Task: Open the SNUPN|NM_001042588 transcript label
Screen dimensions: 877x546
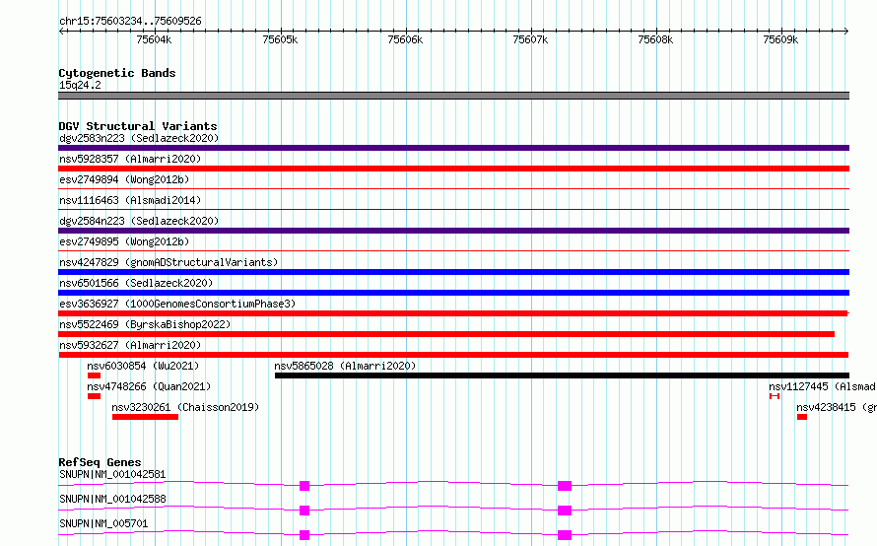Action: coord(112,499)
